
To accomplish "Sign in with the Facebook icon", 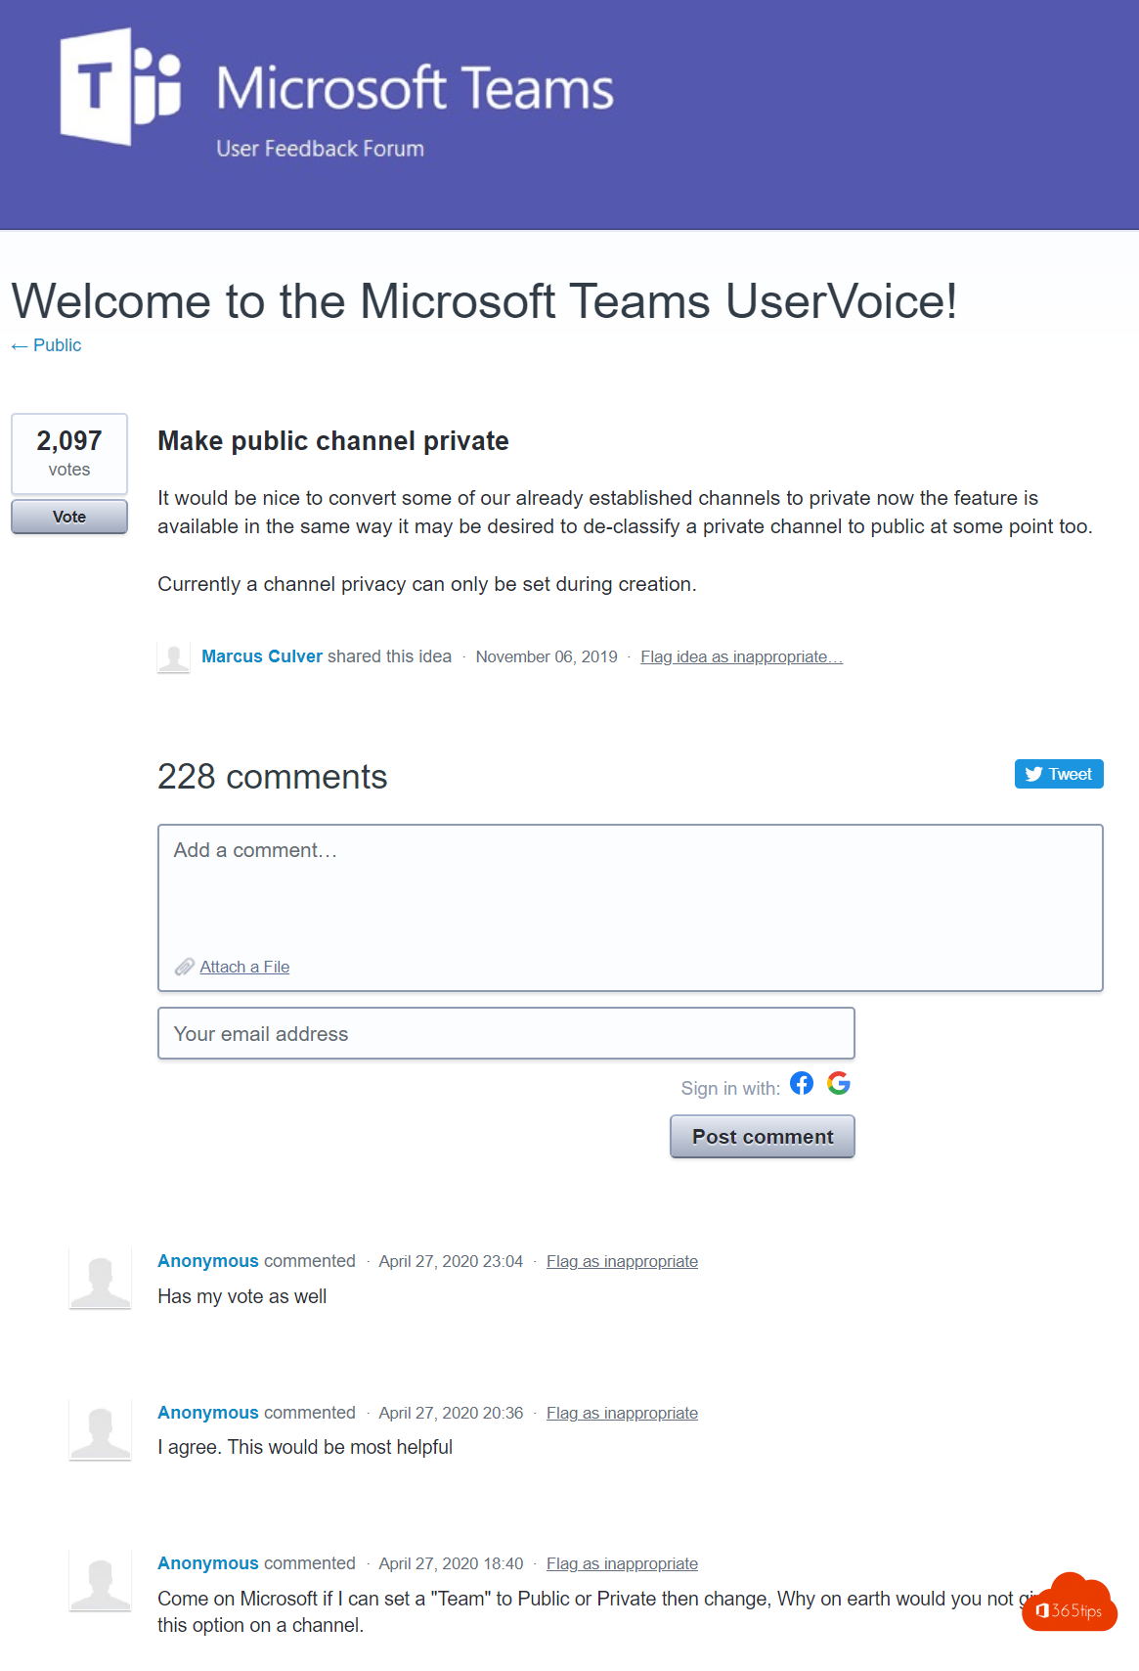I will tap(802, 1083).
